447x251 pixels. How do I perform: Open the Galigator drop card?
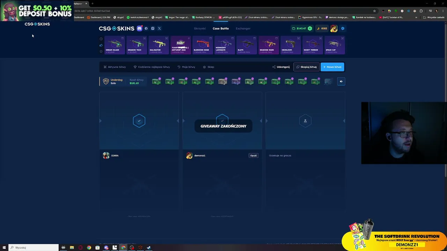(x=159, y=45)
